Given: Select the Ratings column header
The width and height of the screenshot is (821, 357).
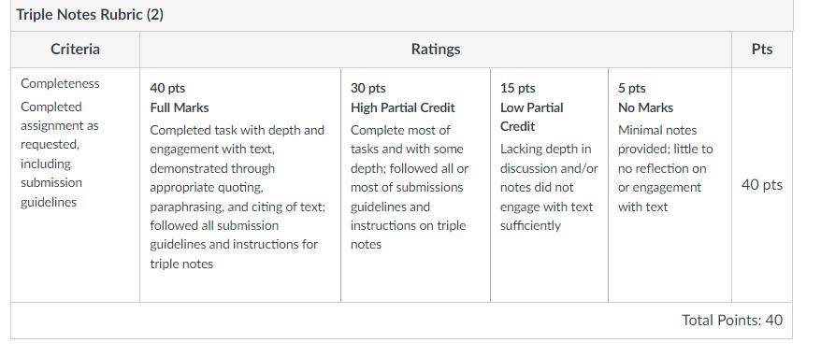Looking at the screenshot, I should pos(435,50).
